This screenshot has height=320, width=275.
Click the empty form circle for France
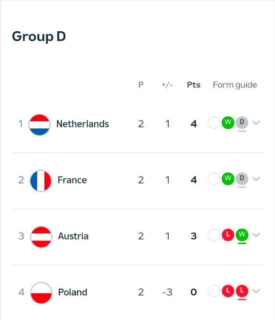(x=214, y=179)
